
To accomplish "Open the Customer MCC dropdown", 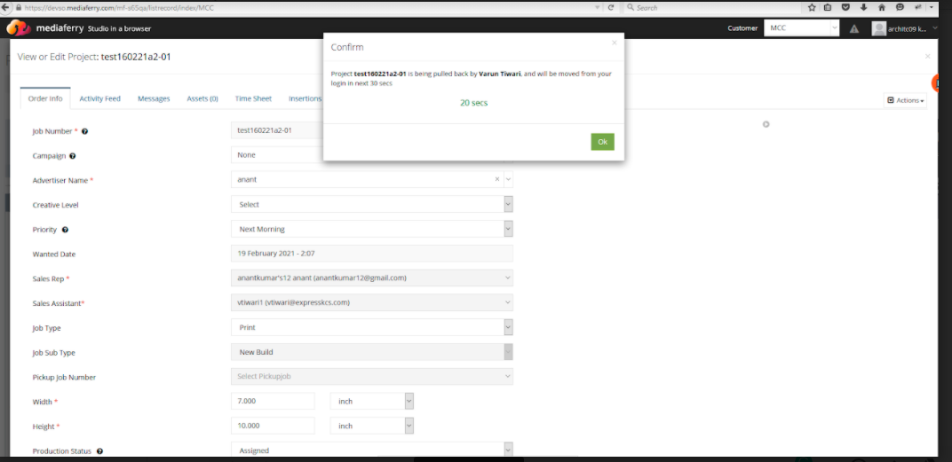I will click(801, 28).
